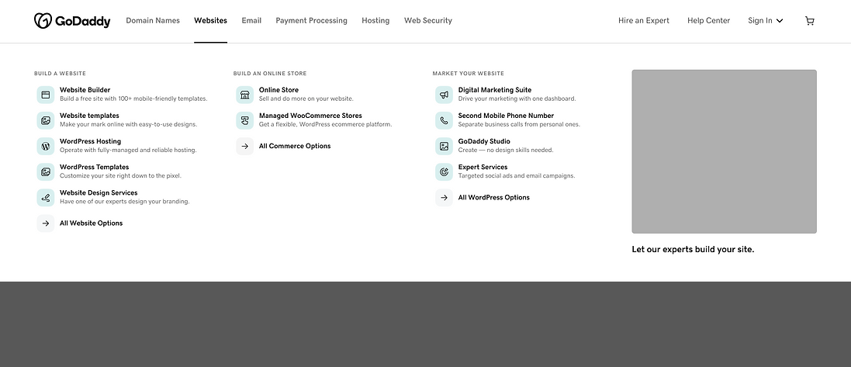Choose the Expert Services link

click(483, 168)
